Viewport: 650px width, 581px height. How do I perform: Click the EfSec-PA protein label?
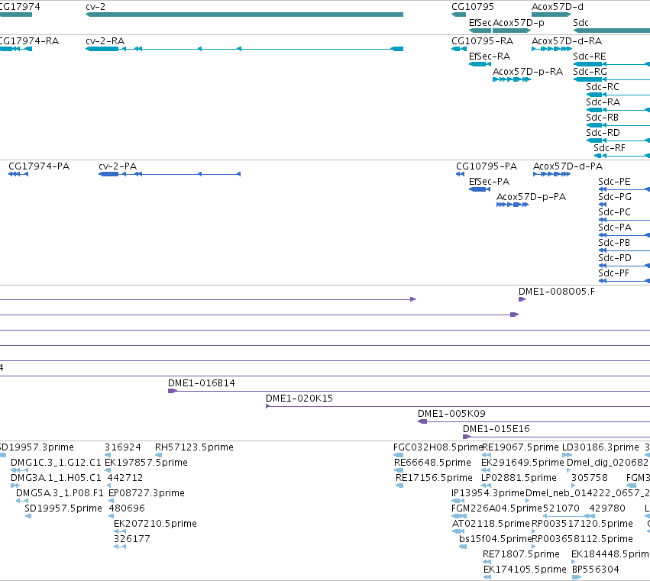(489, 182)
